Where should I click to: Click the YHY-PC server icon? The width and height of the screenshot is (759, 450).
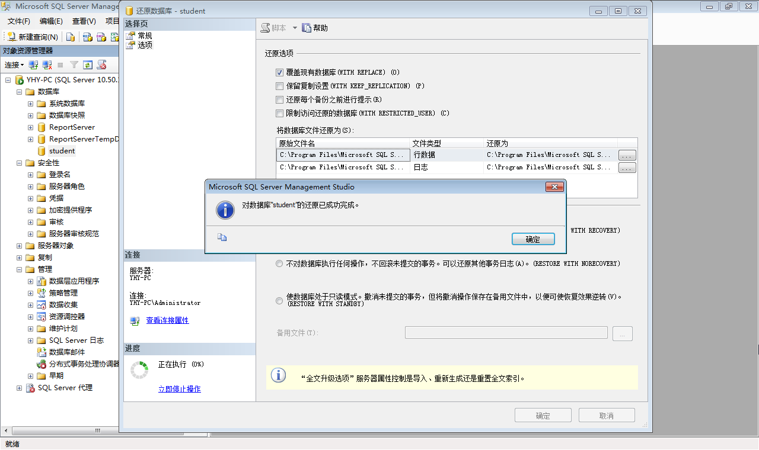(x=19, y=80)
